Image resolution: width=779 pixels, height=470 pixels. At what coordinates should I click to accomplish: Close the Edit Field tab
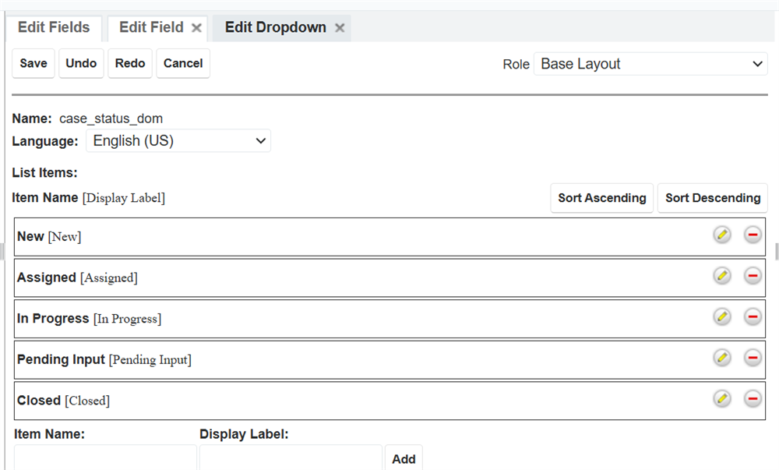pyautogui.click(x=197, y=28)
